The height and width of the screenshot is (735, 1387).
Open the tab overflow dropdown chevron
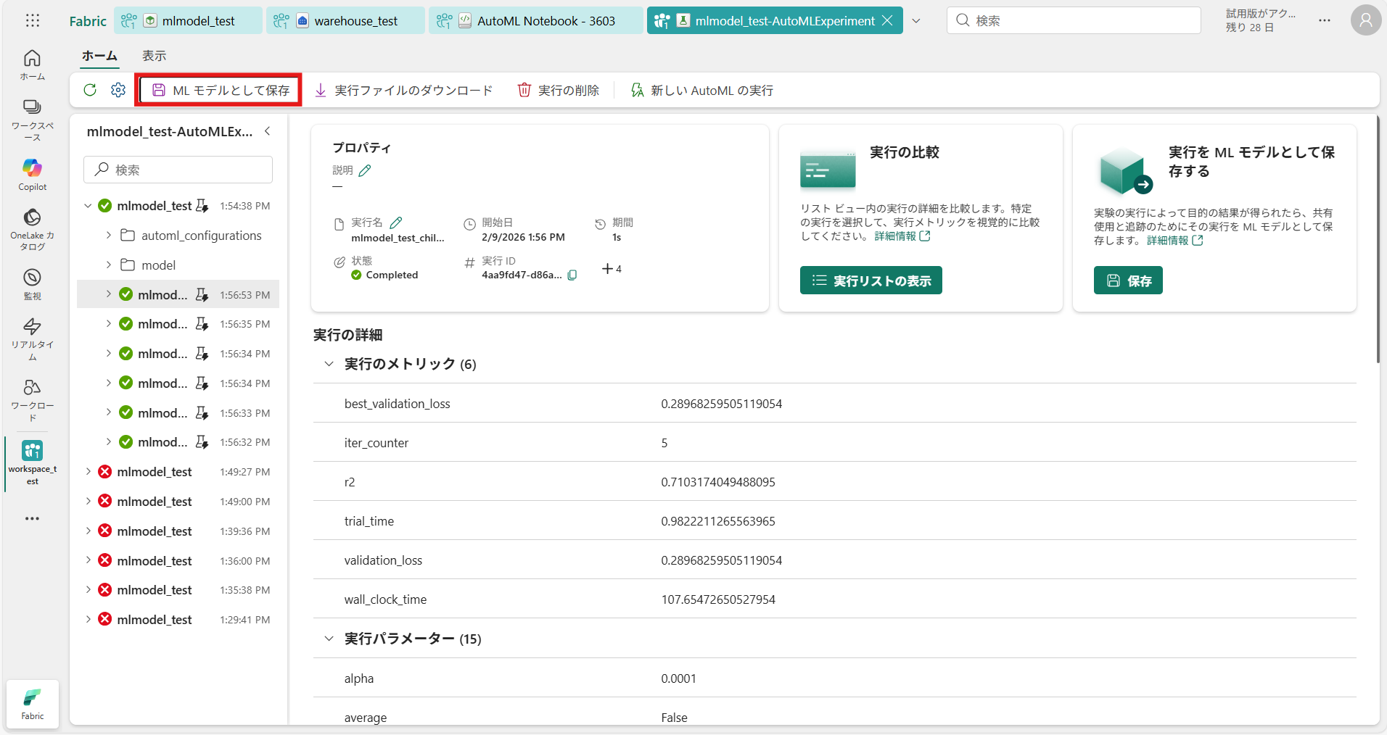(x=916, y=21)
